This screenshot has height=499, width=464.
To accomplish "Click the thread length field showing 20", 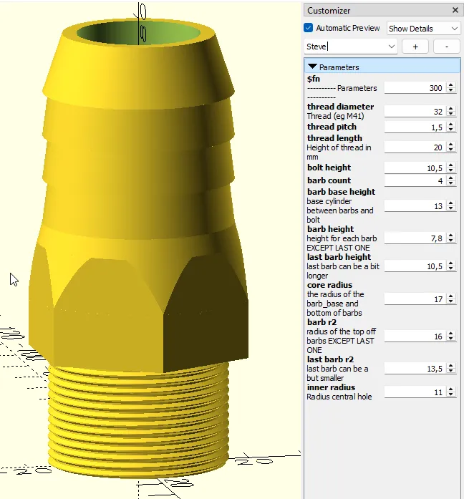I will pos(415,147).
